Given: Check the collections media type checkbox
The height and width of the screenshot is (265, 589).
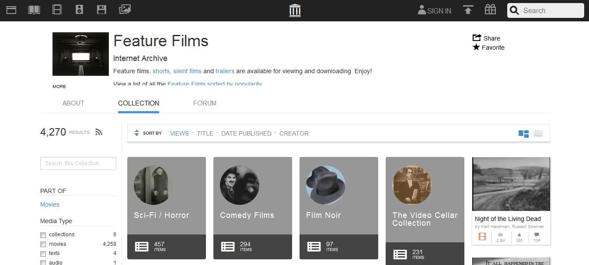Looking at the screenshot, I should click(43, 234).
